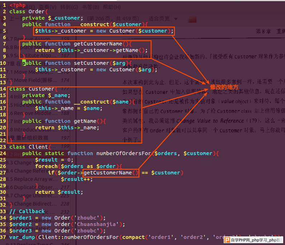Click 'getName()' declaration on line 19
This screenshot has height=245, width=285.
pyautogui.click(x=88, y=121)
